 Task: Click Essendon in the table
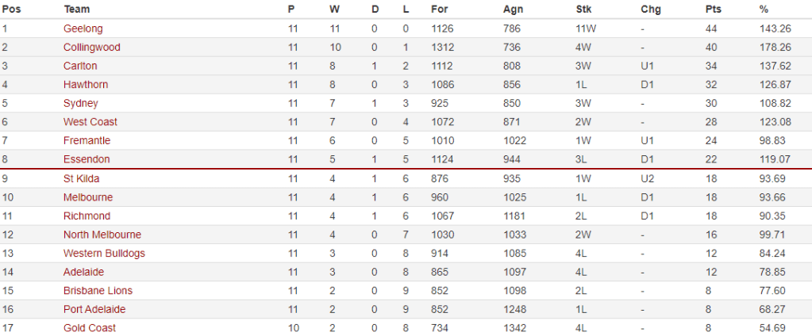point(87,159)
